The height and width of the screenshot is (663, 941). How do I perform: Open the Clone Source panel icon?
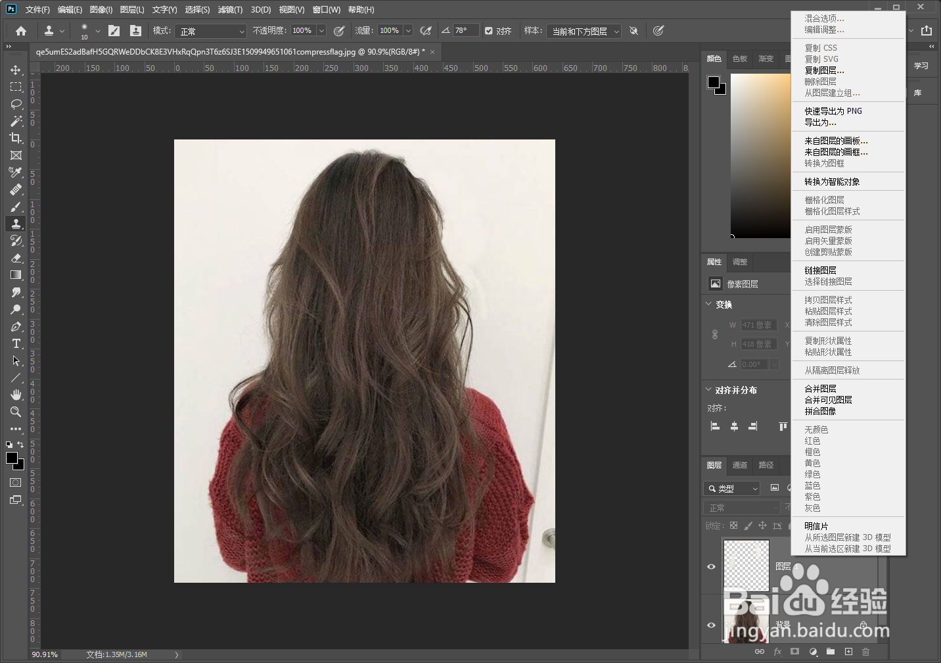click(135, 31)
